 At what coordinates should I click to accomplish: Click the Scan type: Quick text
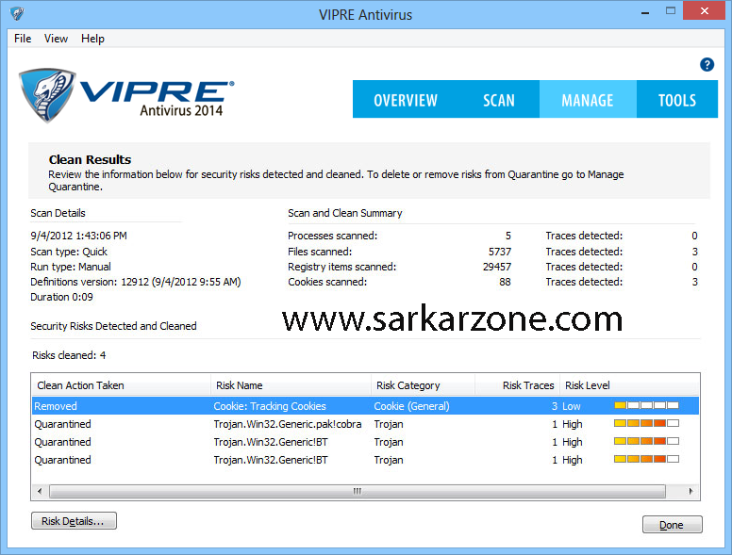point(69,252)
